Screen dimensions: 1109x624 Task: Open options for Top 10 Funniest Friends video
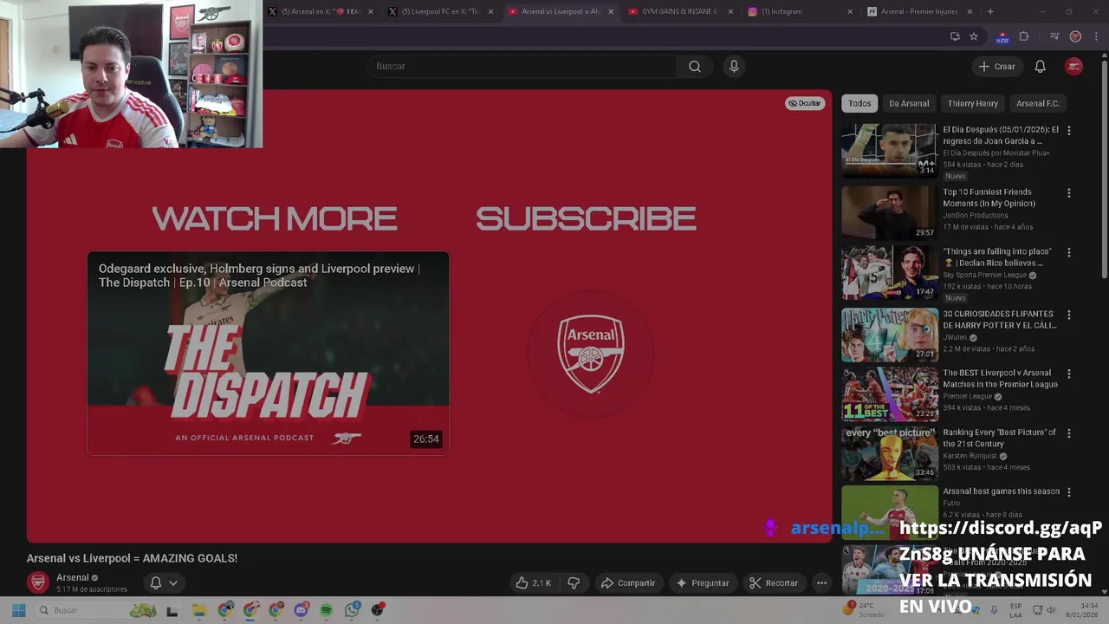[1068, 192]
